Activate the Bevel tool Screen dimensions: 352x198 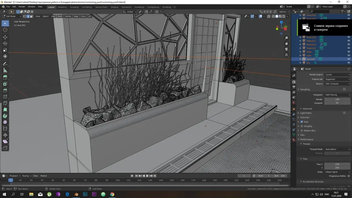click(5, 90)
